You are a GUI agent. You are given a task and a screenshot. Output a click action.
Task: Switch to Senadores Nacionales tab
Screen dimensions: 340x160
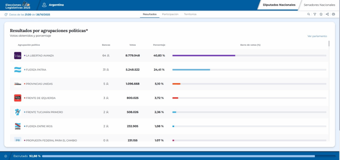coord(319,5)
